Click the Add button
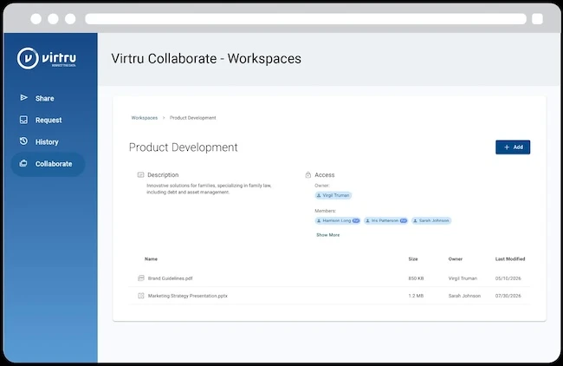563x366 pixels. point(513,147)
